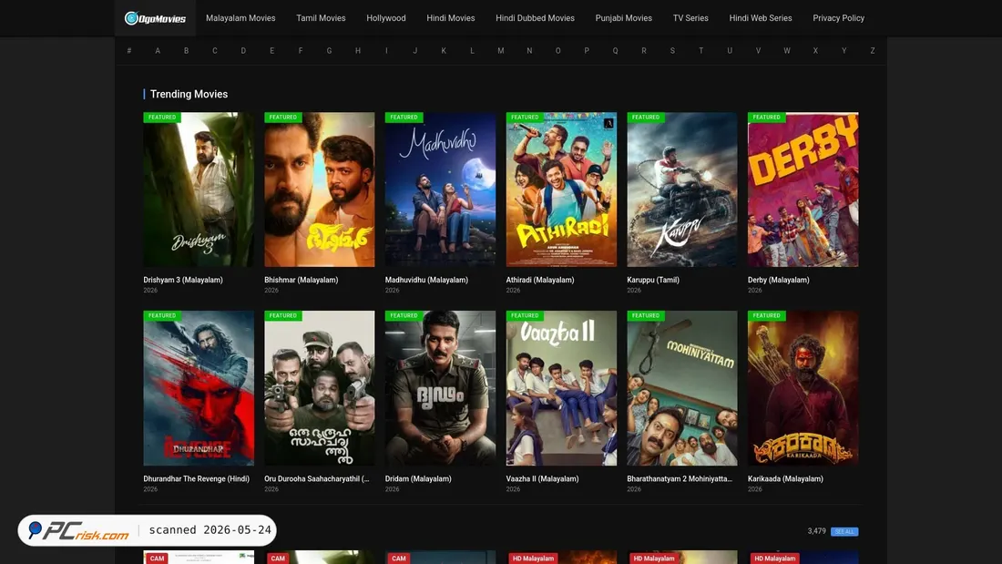Open the Privacy Policy page
Screen dimensions: 1002x564
click(x=838, y=18)
